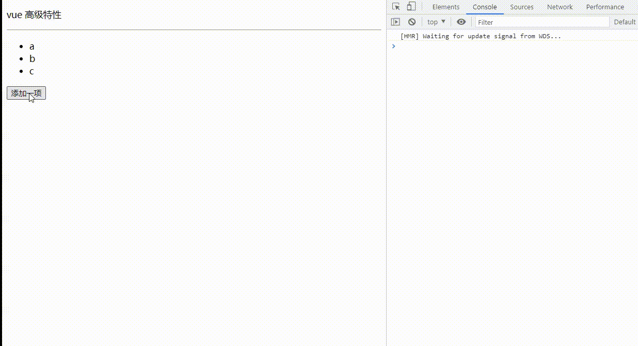This screenshot has height=346, width=638.
Task: Switch to the Elements tab
Action: [446, 7]
